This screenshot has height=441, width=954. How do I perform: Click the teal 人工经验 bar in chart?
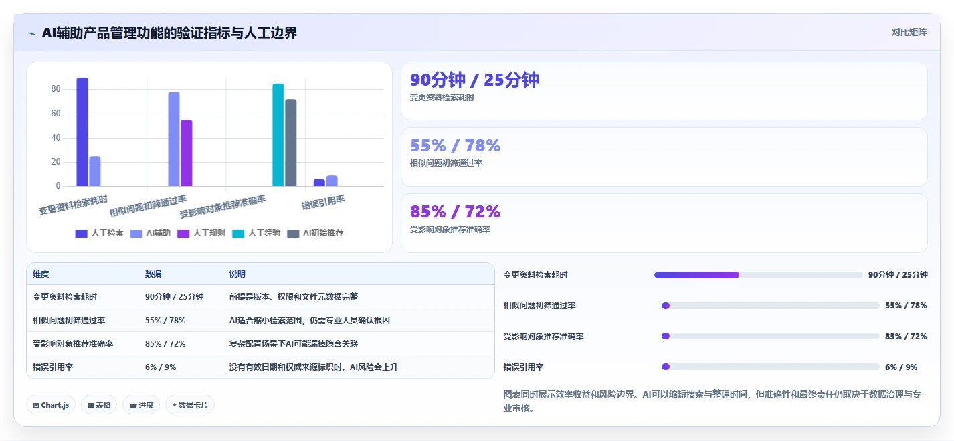278,135
